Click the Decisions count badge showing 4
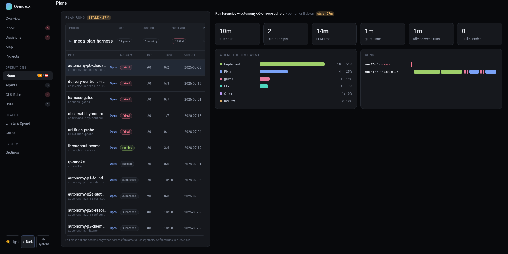 [48, 37]
